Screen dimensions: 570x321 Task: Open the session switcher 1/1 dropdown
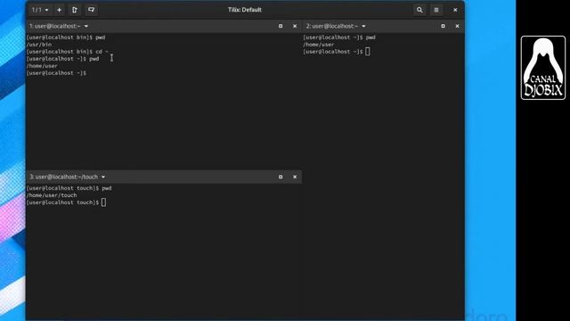39,10
